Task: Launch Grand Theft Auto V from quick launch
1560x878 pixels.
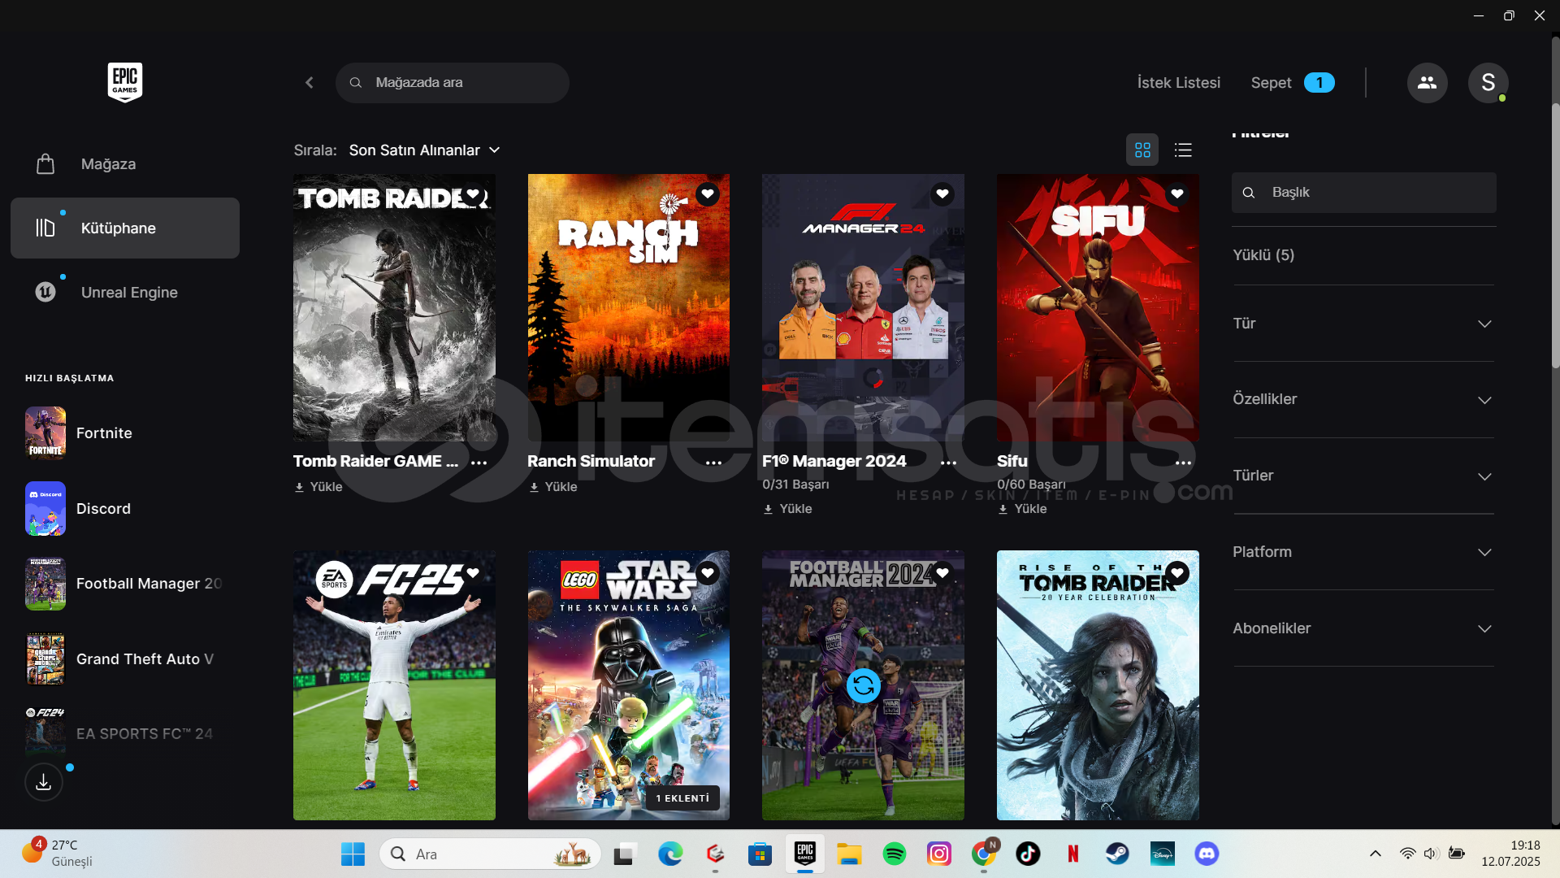Action: pyautogui.click(x=125, y=659)
